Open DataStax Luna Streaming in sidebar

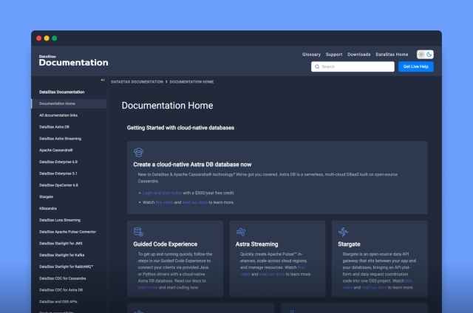point(60,220)
